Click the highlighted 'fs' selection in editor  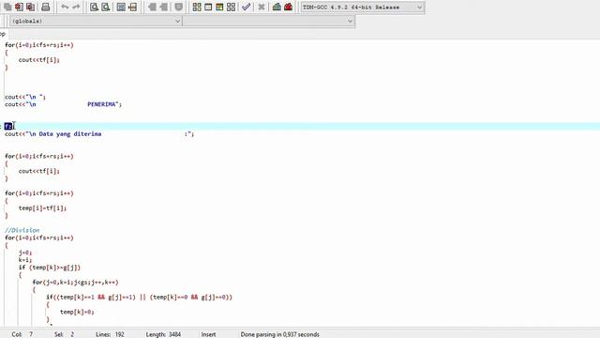[x=8, y=126]
